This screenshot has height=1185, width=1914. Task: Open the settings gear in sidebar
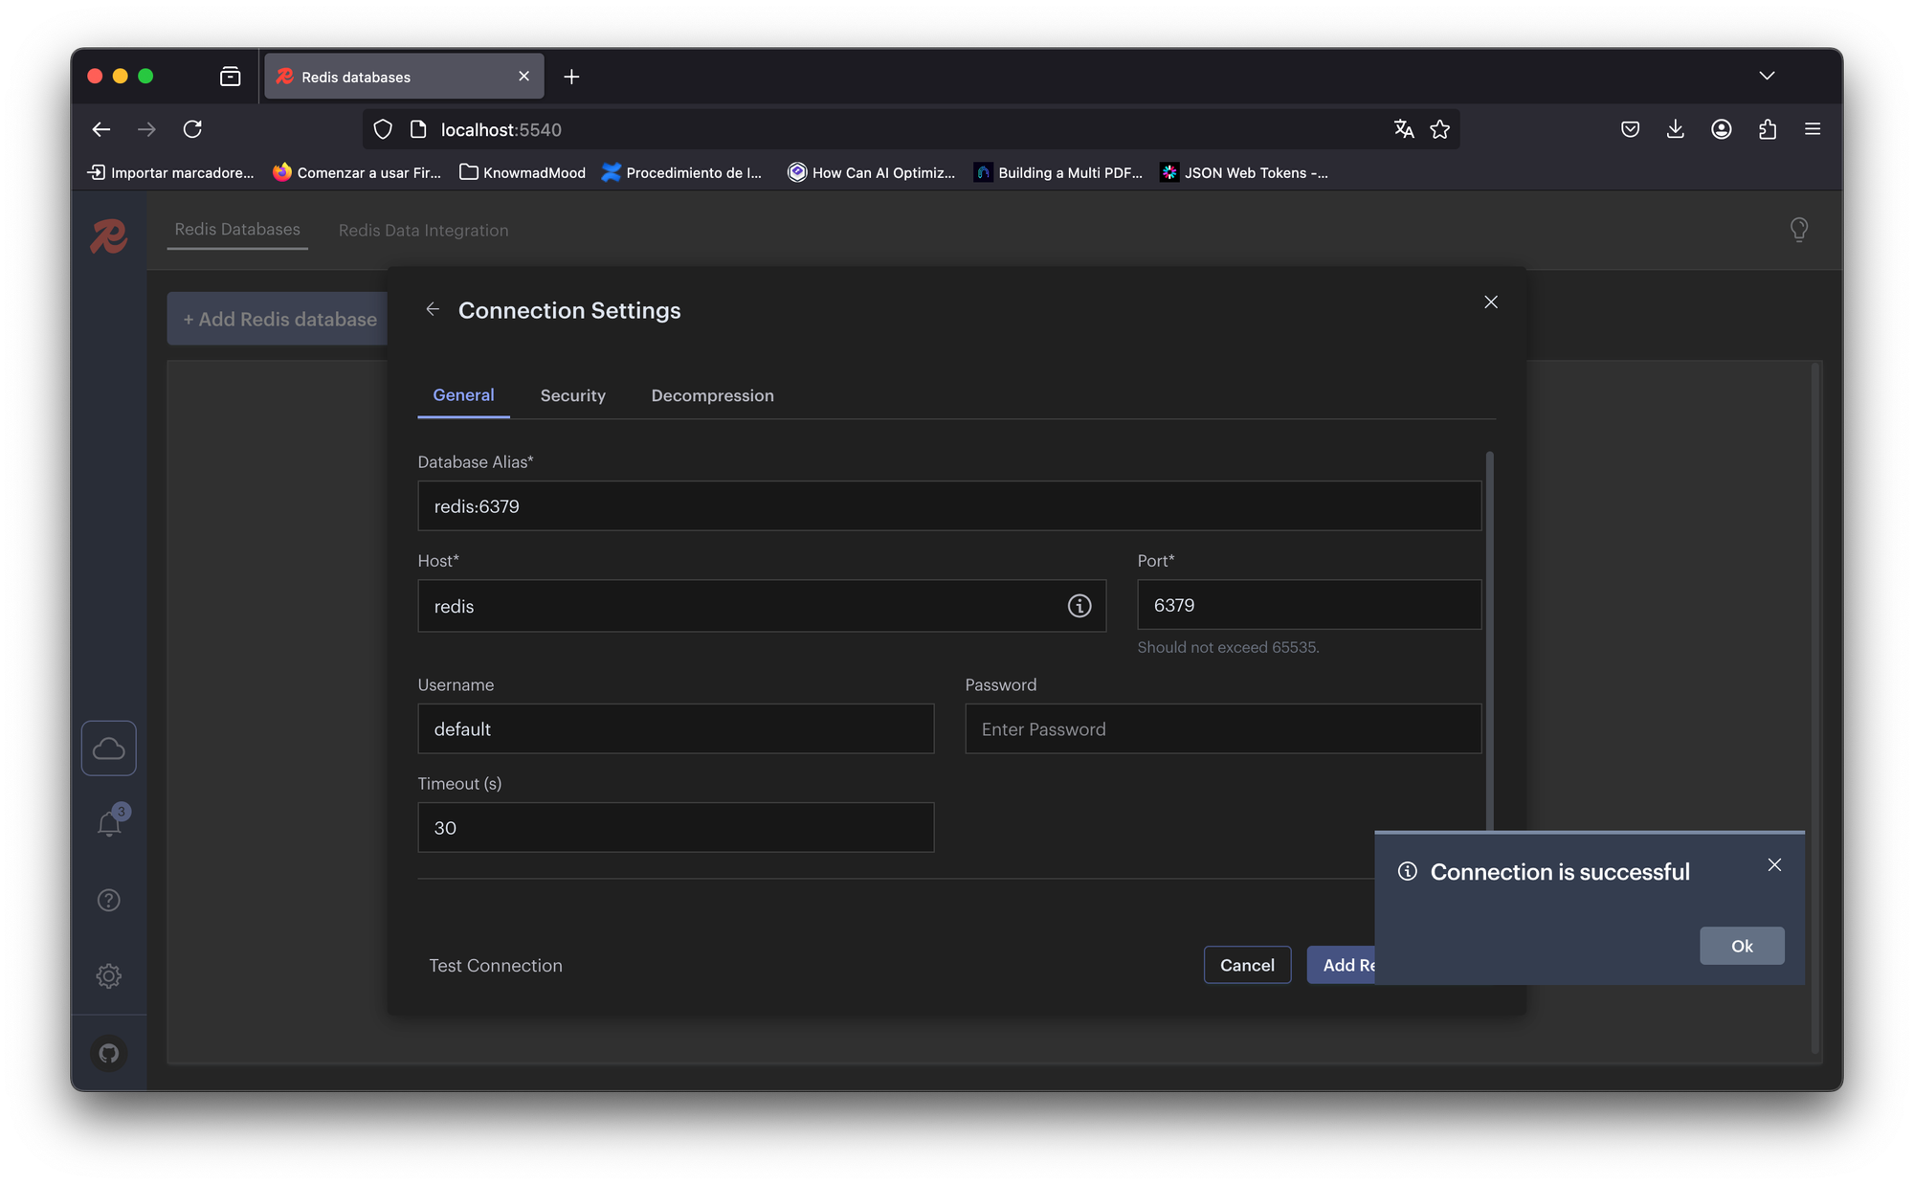point(109,975)
